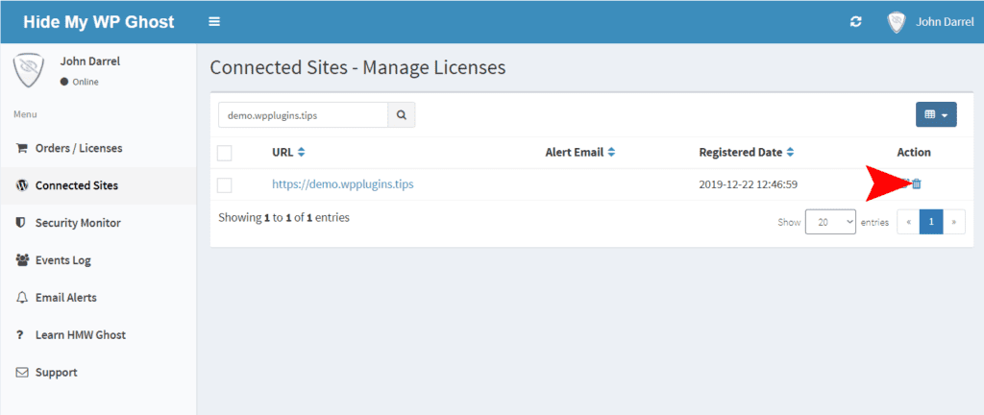Toggle the sidebar with the hamburger icon
The height and width of the screenshot is (415, 984).
[x=214, y=22]
